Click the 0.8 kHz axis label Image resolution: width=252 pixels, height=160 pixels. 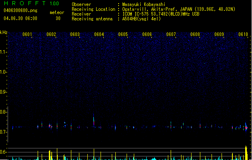[4, 112]
